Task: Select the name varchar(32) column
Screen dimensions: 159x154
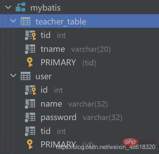Action: (x=74, y=104)
